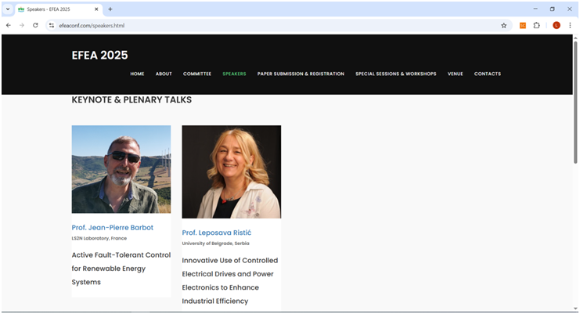This screenshot has width=580, height=314.
Task: Navigate to the VENUE page
Action: pyautogui.click(x=455, y=74)
